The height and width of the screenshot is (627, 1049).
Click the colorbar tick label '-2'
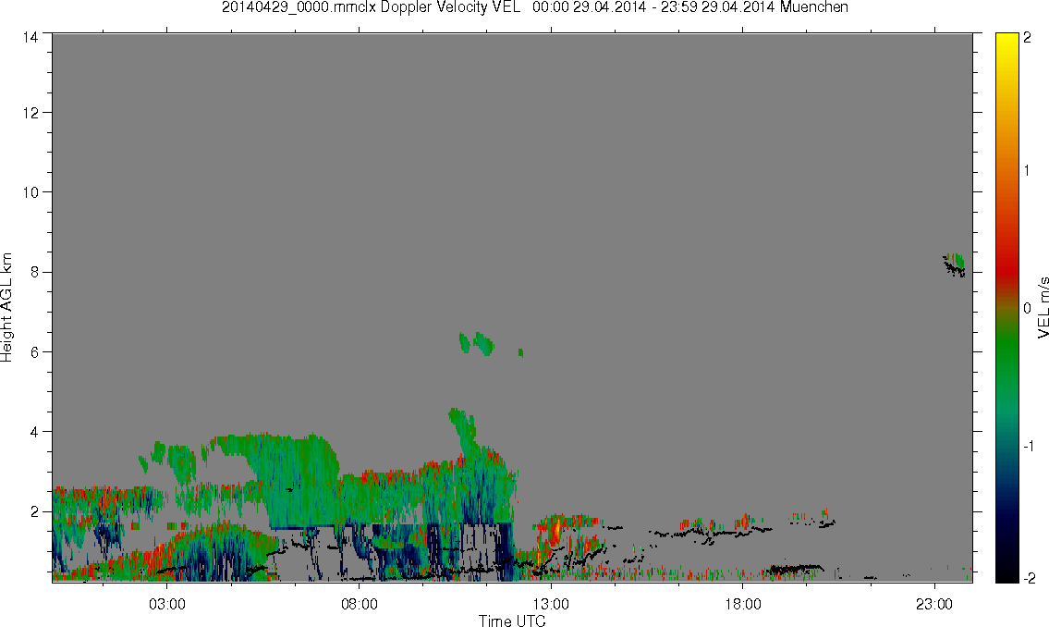pyautogui.click(x=1029, y=577)
